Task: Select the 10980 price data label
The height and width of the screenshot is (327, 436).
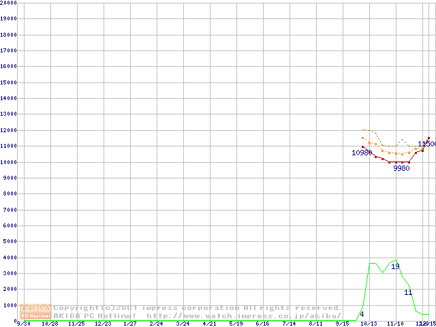Action: click(x=361, y=153)
